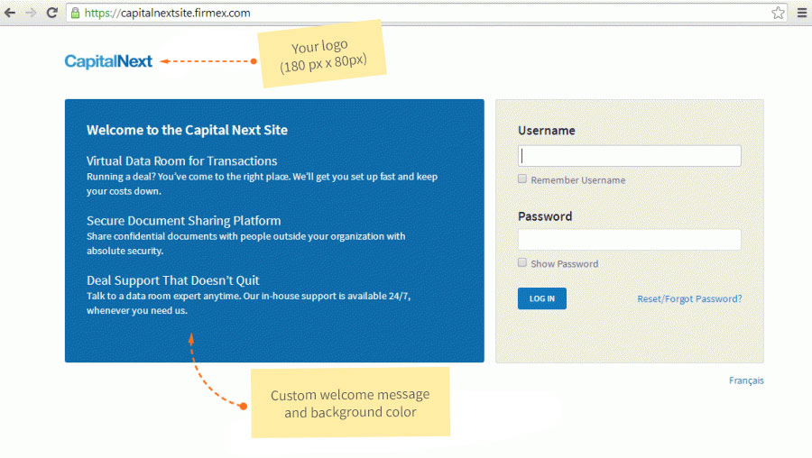Enable the Remember Username checkbox
Viewport: 812px width, 458px height.
click(x=522, y=179)
